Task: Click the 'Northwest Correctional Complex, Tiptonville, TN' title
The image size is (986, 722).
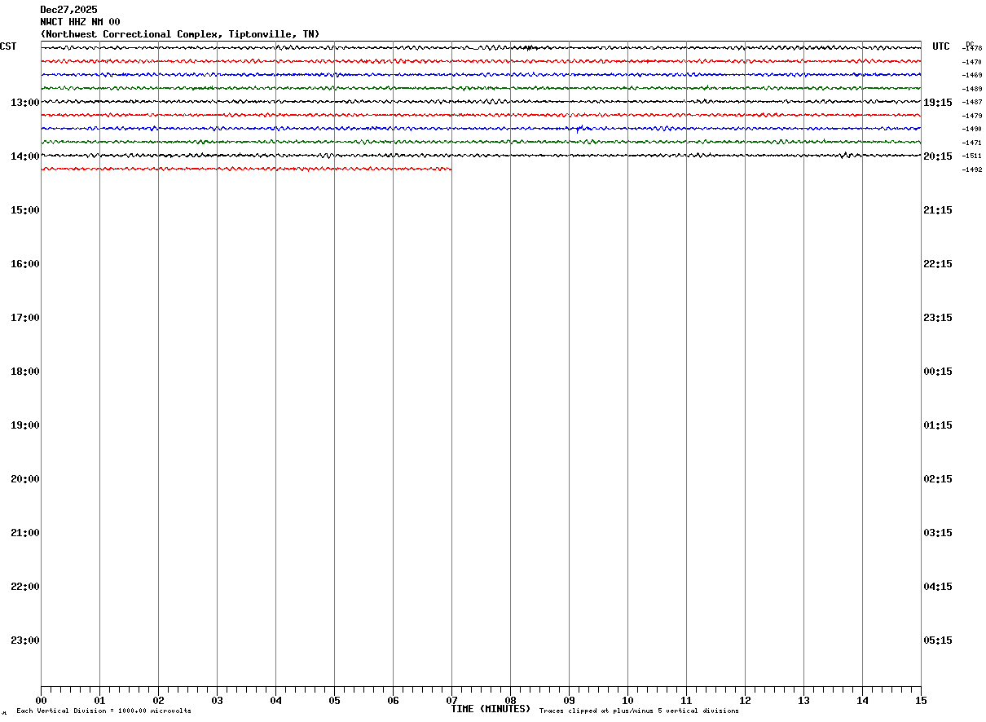Action: click(180, 34)
